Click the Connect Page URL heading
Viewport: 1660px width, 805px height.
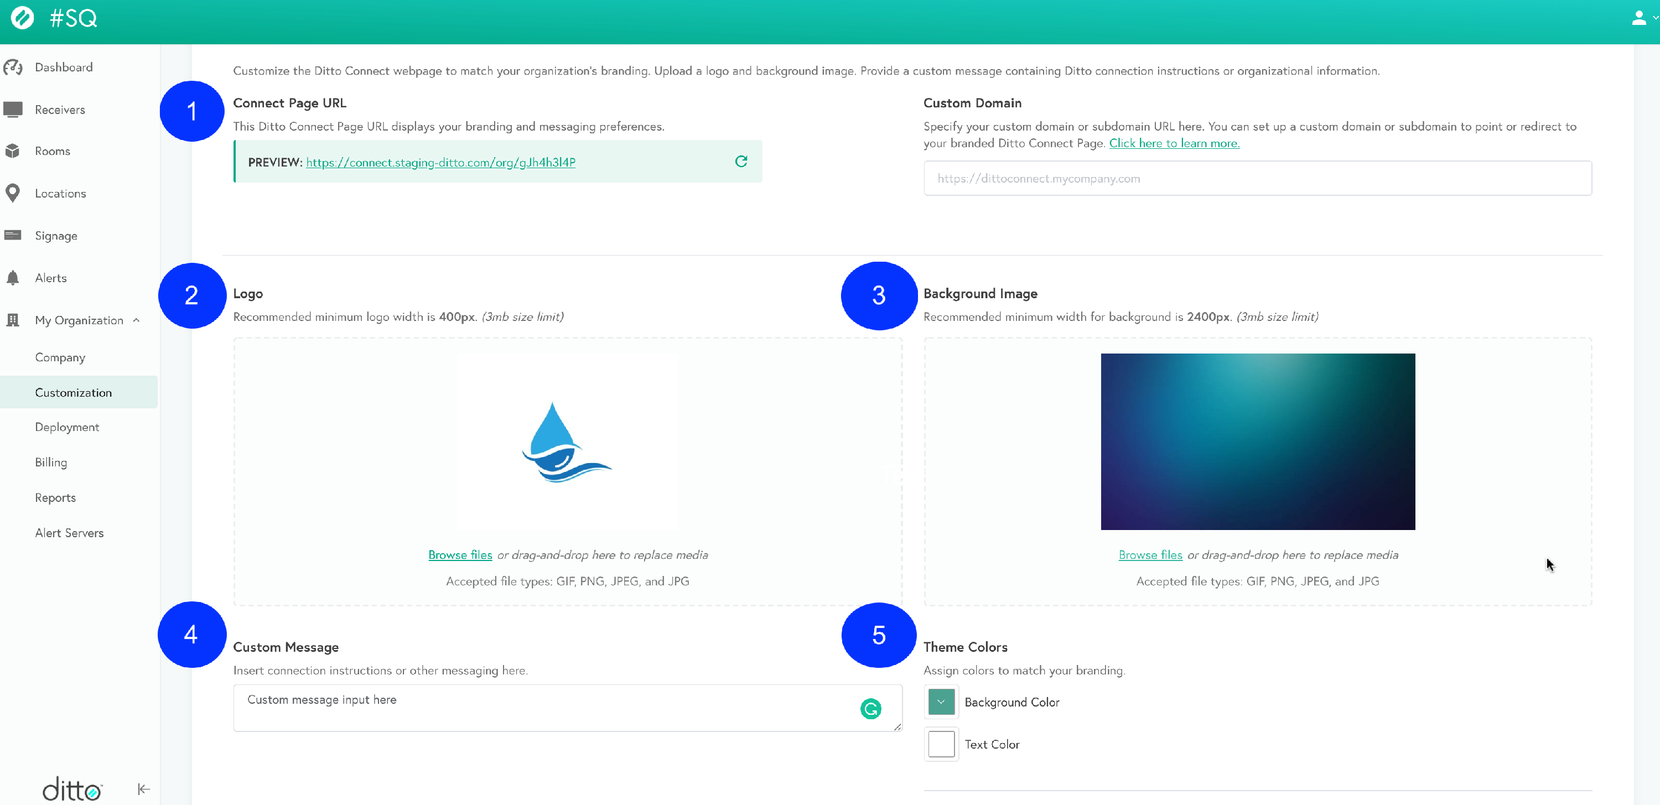(x=290, y=103)
